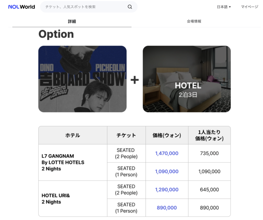Select the L7 GANGNAM By LOTTE HOTELS cell

[73, 162]
